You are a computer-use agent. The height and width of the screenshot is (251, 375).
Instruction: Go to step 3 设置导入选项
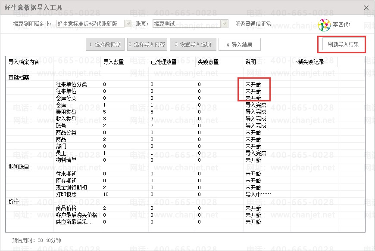tap(193, 44)
